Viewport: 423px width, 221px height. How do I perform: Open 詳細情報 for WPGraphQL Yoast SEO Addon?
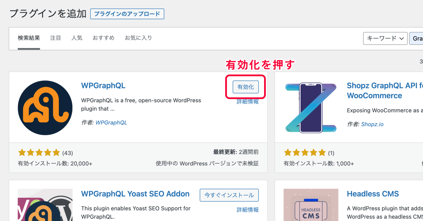[248, 210]
